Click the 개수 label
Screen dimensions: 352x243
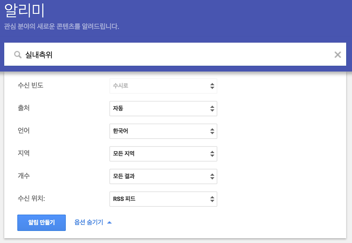(24, 176)
